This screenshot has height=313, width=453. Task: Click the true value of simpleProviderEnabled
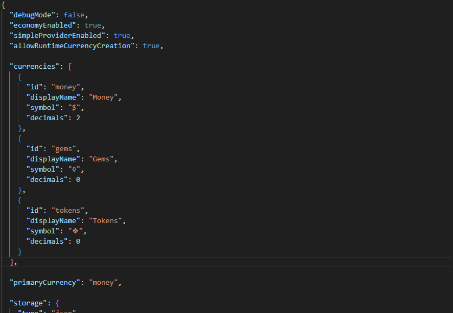pos(122,36)
